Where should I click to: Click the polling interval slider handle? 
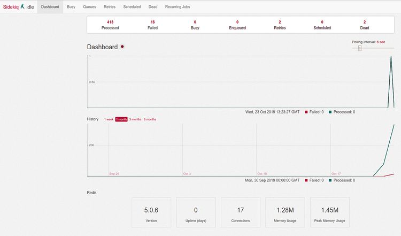pos(360,48)
